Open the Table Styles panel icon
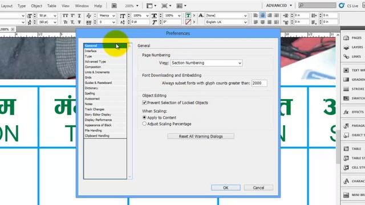The width and height of the screenshot is (365, 205). click(x=346, y=158)
